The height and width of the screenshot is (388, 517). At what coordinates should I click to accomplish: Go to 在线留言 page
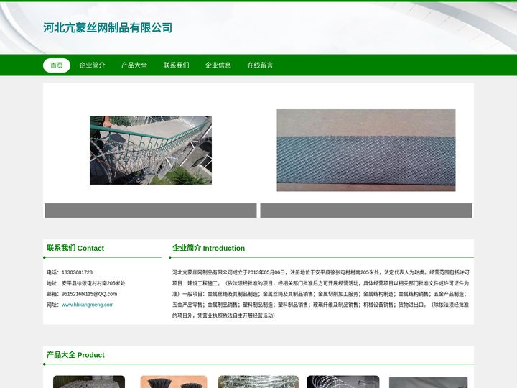(260, 65)
